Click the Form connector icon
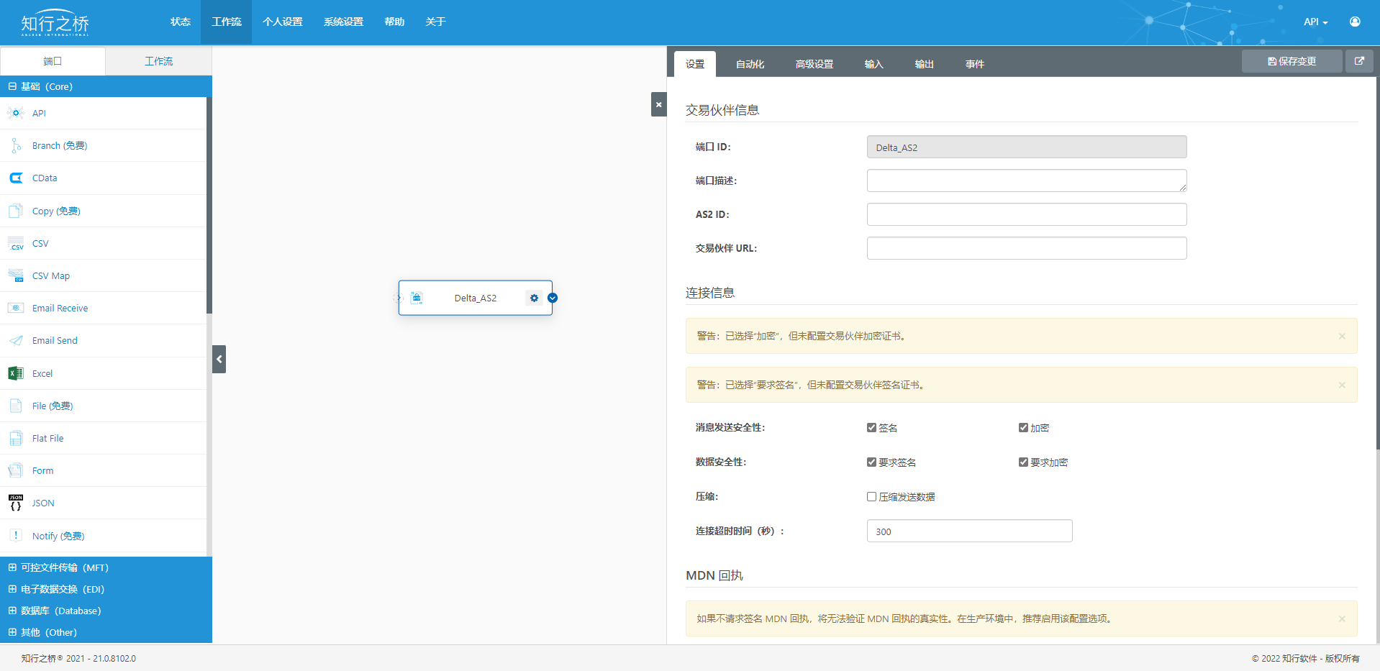Screen dimensions: 1380x671 (x=16, y=470)
